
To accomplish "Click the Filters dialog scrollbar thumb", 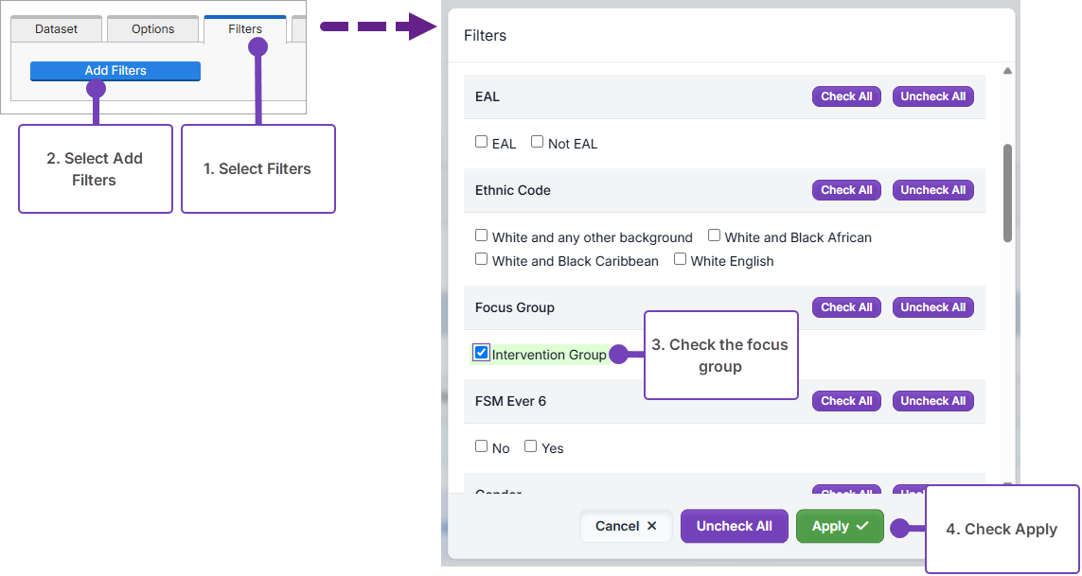I will click(1008, 194).
